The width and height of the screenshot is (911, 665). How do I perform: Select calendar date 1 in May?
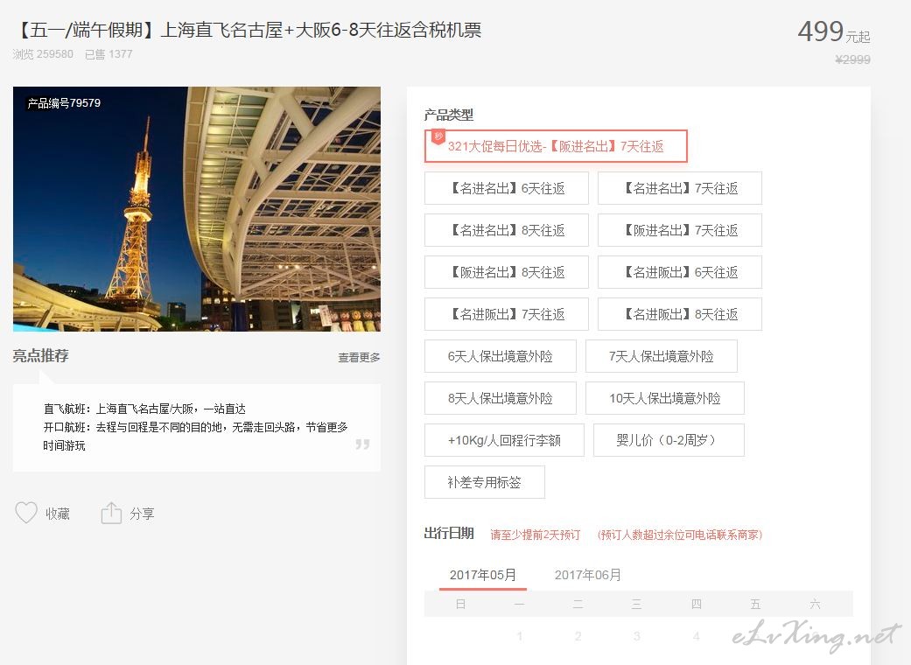point(520,636)
